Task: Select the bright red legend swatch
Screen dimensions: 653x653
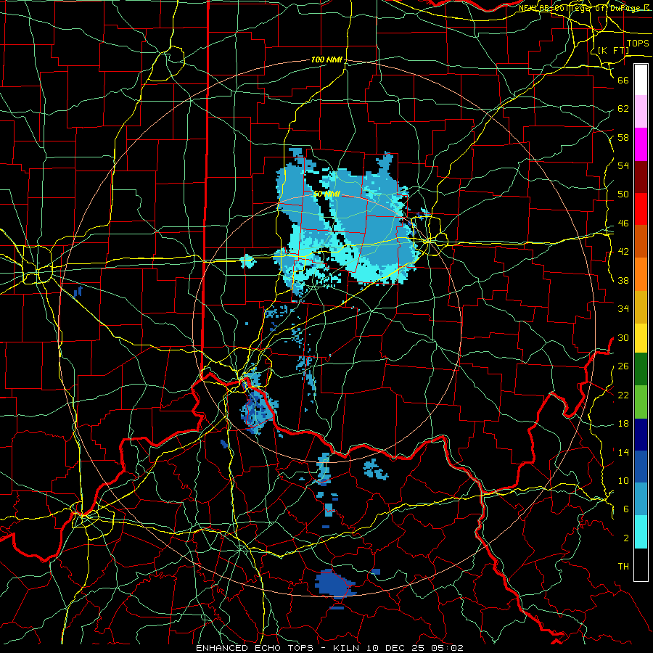Action: 641,209
